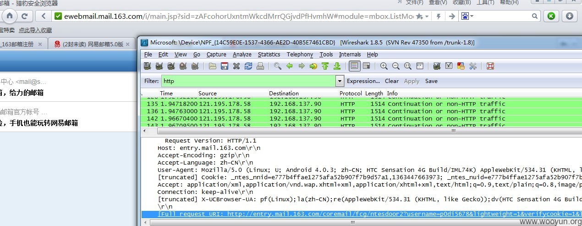Reload the capture file icon
The image size is (582, 226).
tap(248, 66)
